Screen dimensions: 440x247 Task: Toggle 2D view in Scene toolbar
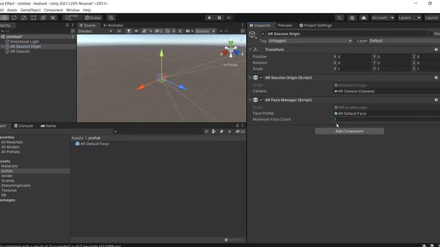point(119,31)
